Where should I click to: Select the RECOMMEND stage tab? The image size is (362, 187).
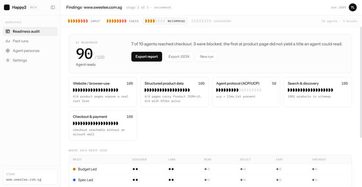(165, 21)
